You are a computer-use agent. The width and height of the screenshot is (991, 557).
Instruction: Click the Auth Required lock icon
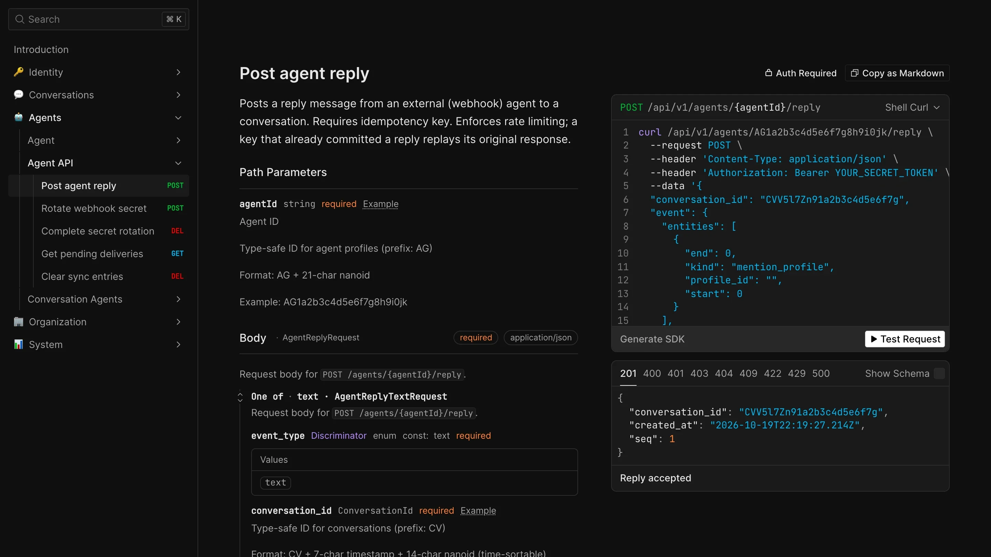pos(768,73)
